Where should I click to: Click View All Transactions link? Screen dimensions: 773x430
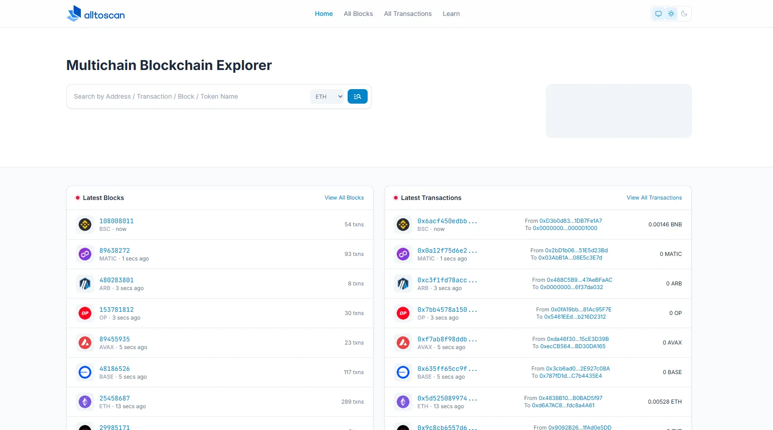654,198
